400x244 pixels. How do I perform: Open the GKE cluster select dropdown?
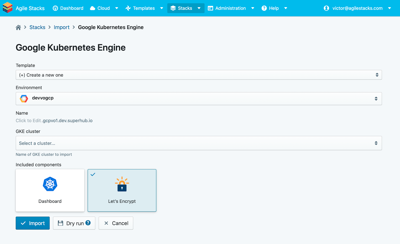[x=199, y=143]
